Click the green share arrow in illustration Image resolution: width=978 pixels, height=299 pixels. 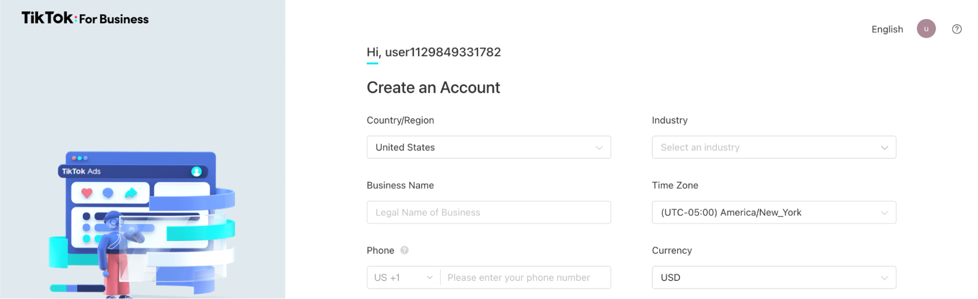[x=131, y=193]
